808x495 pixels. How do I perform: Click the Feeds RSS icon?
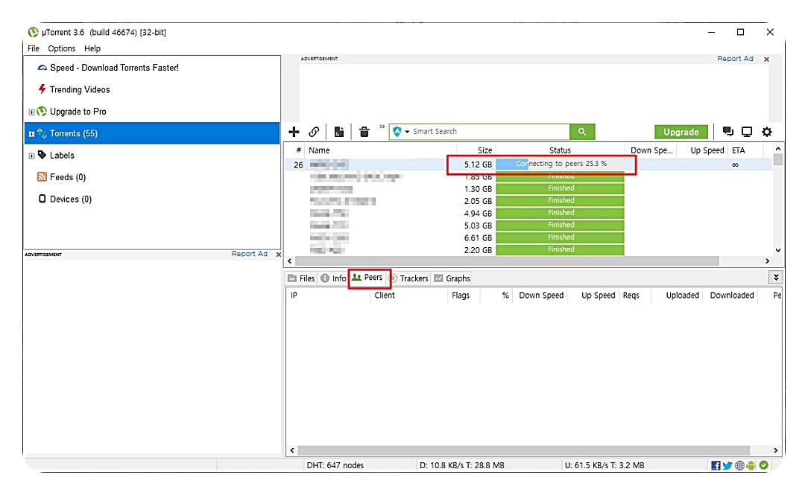click(42, 177)
